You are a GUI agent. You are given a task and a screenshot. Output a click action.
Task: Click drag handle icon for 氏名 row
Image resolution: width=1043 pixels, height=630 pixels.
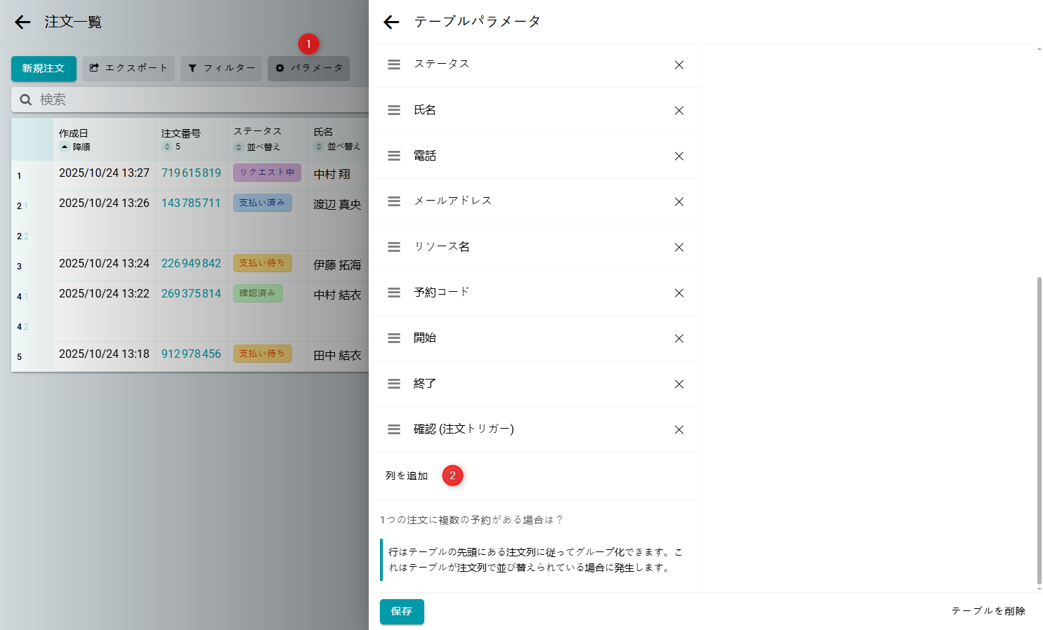pos(394,110)
